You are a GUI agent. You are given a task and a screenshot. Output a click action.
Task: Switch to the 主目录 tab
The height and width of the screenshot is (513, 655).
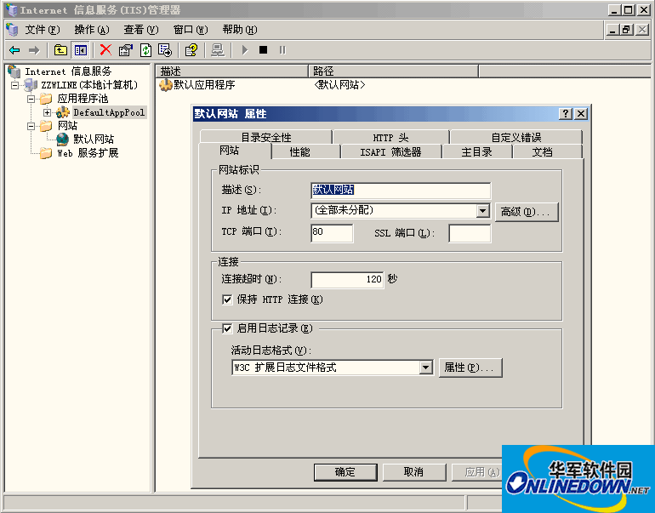[476, 152]
